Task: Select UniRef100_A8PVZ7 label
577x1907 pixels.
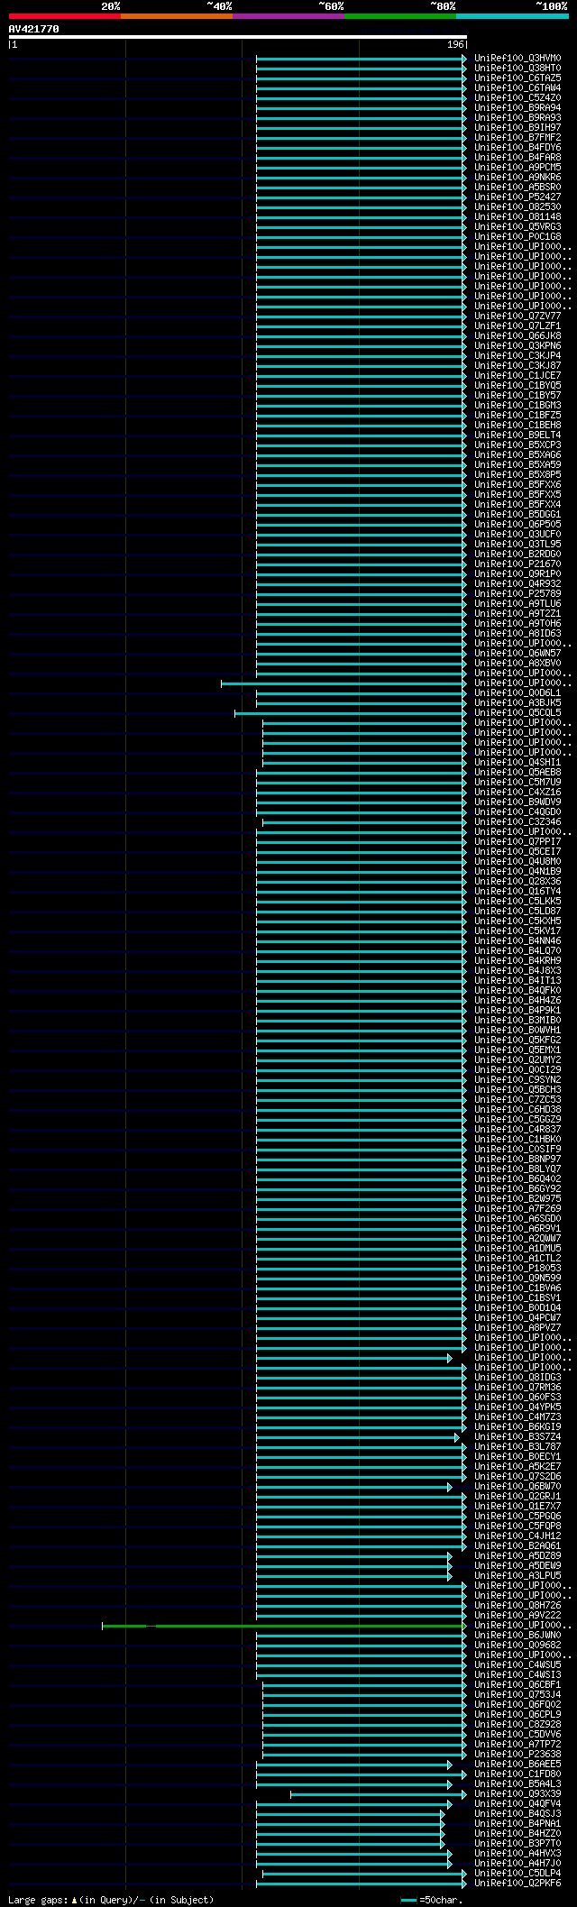Action: [517, 1328]
